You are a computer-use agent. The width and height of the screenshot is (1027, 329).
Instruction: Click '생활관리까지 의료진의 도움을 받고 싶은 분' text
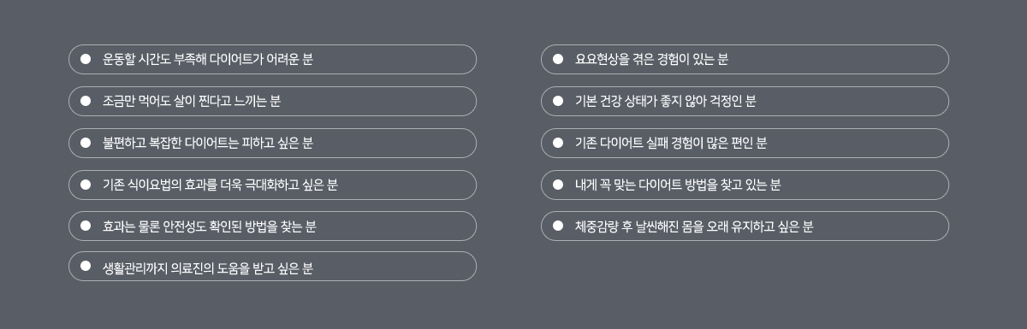208,267
